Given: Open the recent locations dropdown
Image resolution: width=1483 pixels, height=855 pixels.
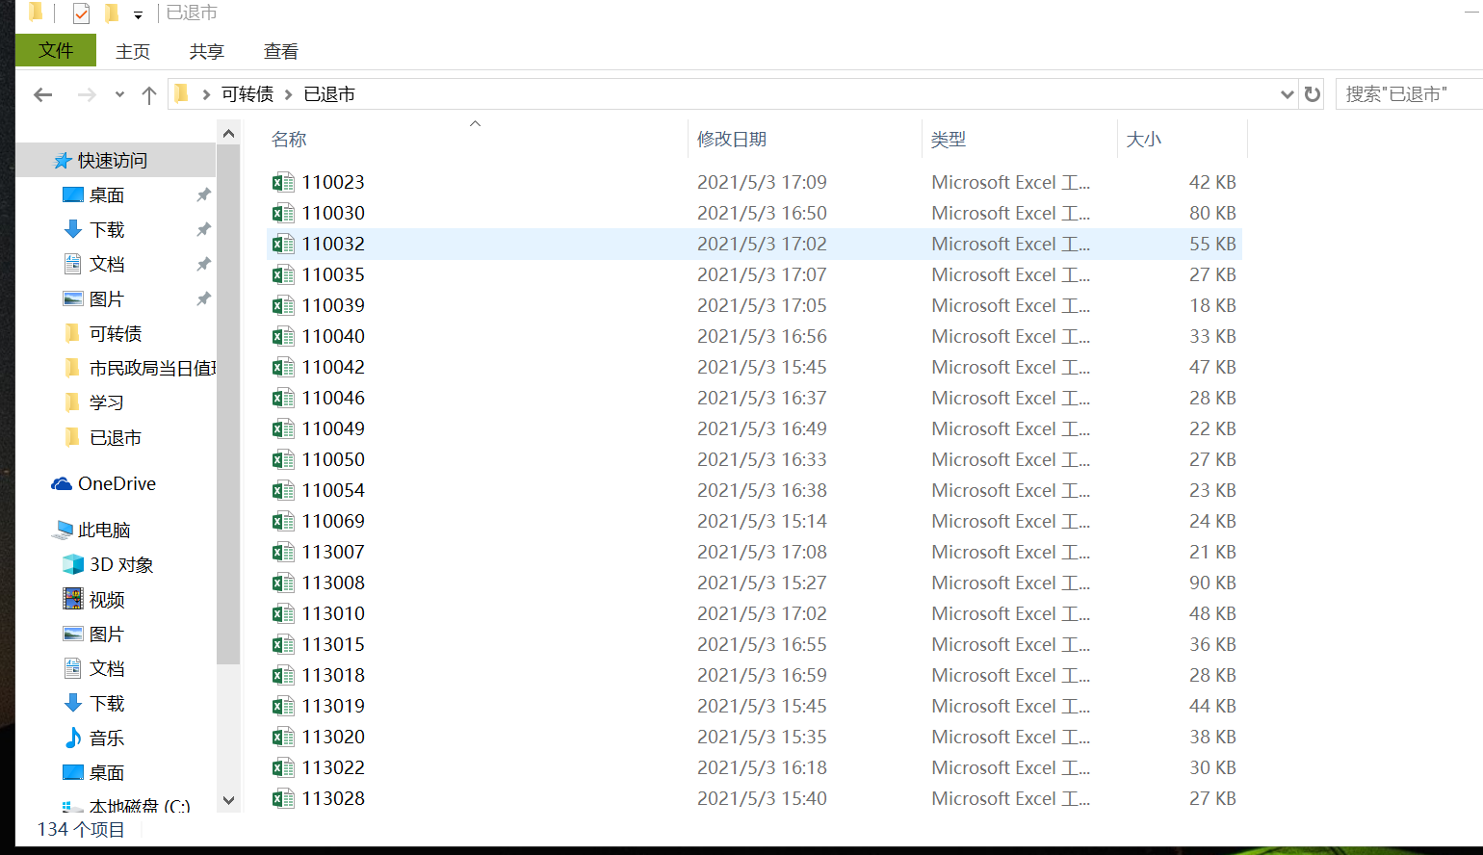Looking at the screenshot, I should 119,94.
